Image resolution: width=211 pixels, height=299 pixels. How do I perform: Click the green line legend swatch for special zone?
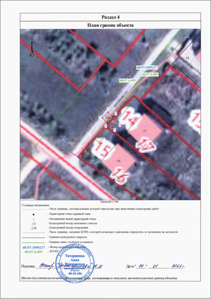point(33,242)
